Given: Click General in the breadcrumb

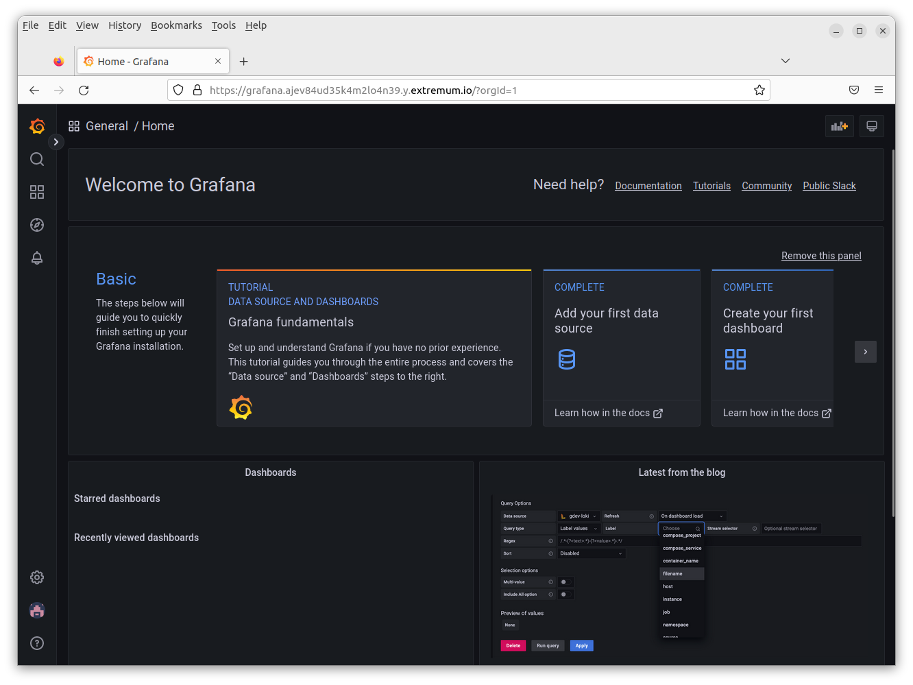Looking at the screenshot, I should click(x=107, y=126).
